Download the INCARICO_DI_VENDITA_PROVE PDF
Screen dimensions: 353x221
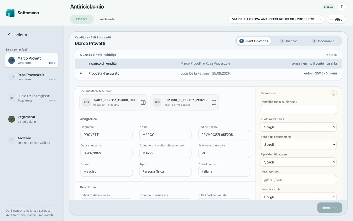(214, 103)
